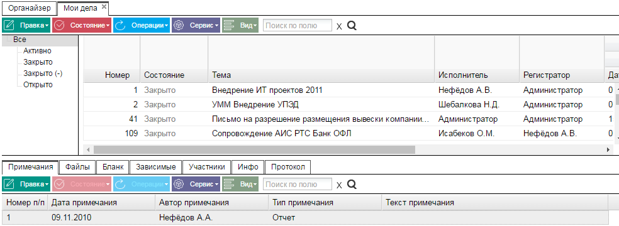This screenshot has width=619, height=226.
Task: Close the Мои дела tab
Action: (x=104, y=7)
